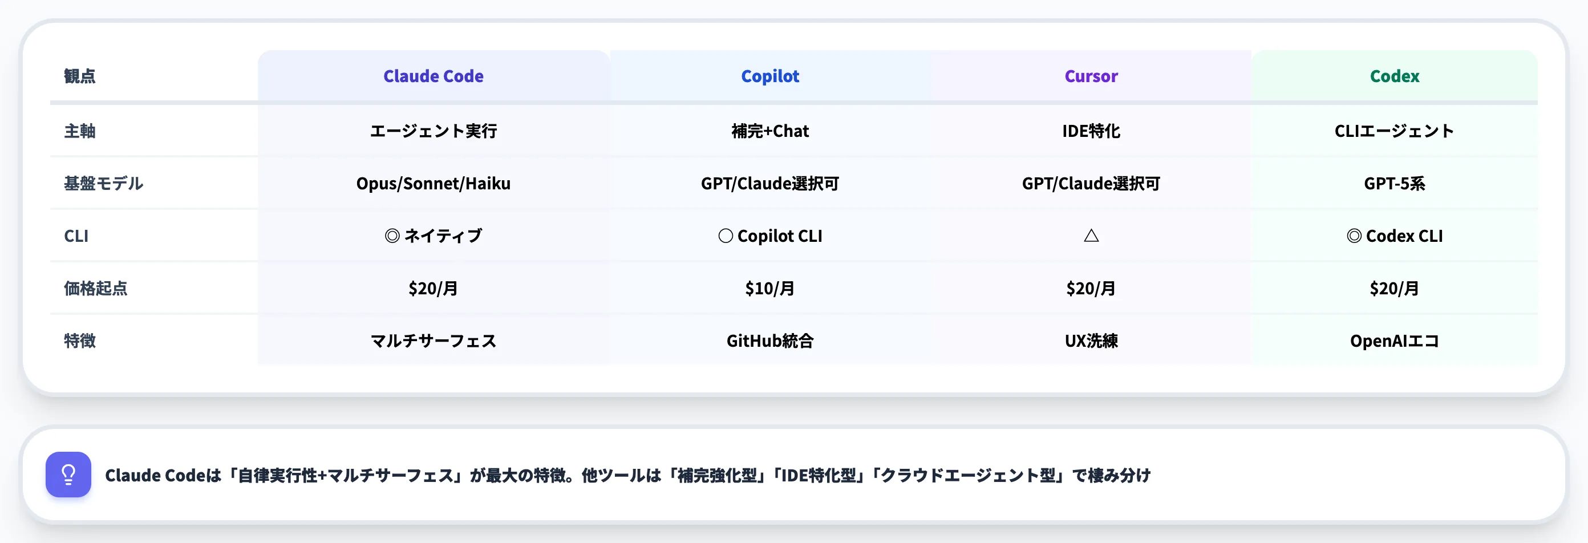1588x543 pixels.
Task: Click the Opus/Sonnet/Haiku cell
Action: [434, 183]
